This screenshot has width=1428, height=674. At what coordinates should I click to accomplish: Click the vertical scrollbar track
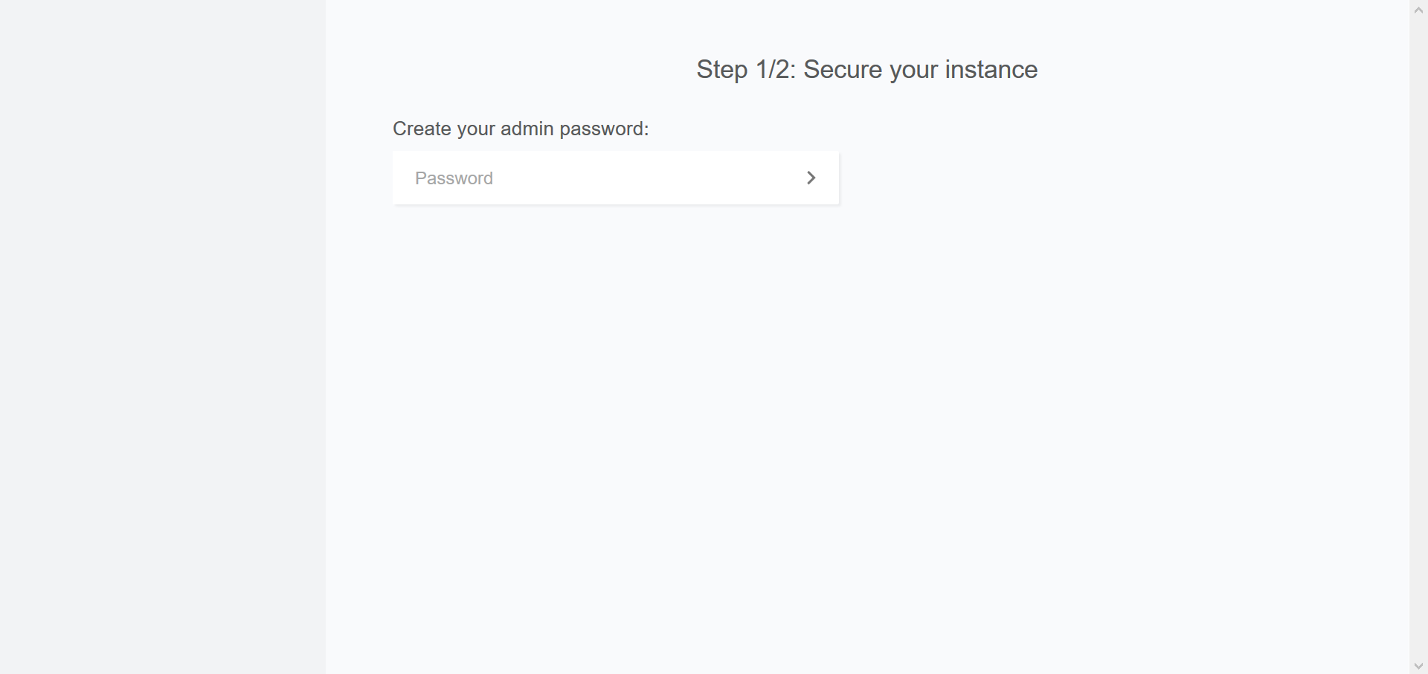tap(1418, 334)
